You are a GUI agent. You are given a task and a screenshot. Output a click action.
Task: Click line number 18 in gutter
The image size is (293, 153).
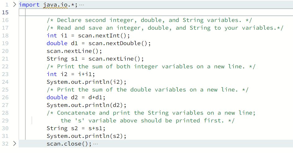[5, 36]
